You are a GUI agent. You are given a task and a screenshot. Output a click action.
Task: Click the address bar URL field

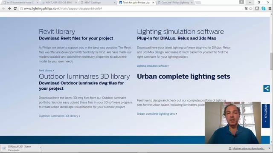point(131,8)
